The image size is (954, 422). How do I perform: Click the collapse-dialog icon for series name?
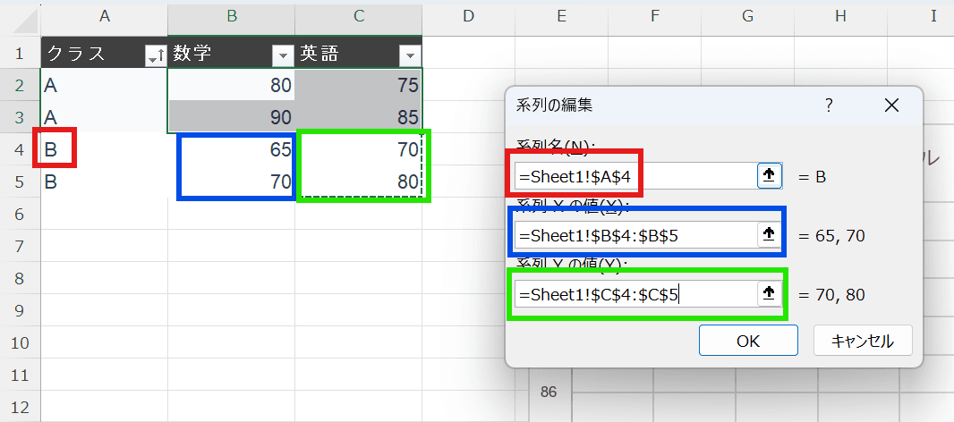[769, 176]
